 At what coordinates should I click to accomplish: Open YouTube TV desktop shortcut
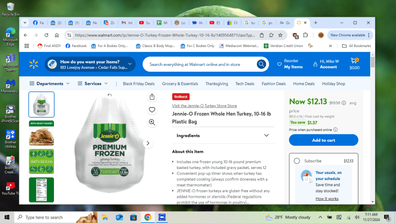point(10,189)
